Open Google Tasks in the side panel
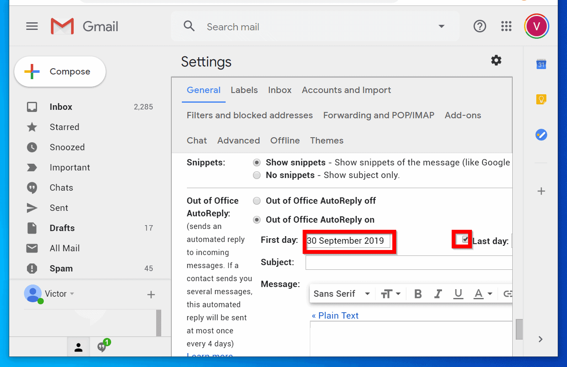This screenshot has height=367, width=567. click(541, 135)
